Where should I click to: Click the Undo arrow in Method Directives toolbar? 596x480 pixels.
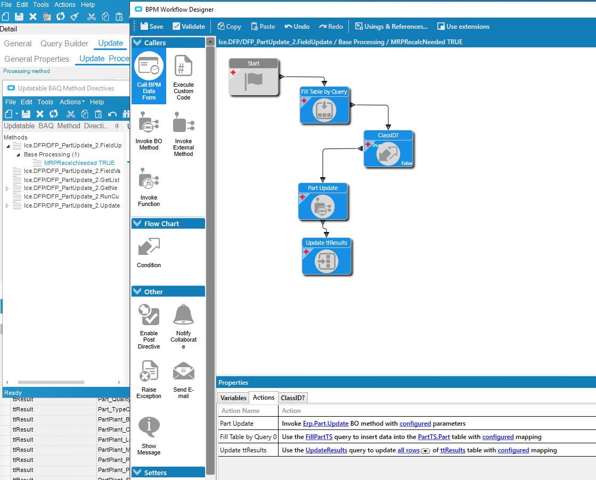click(112, 113)
